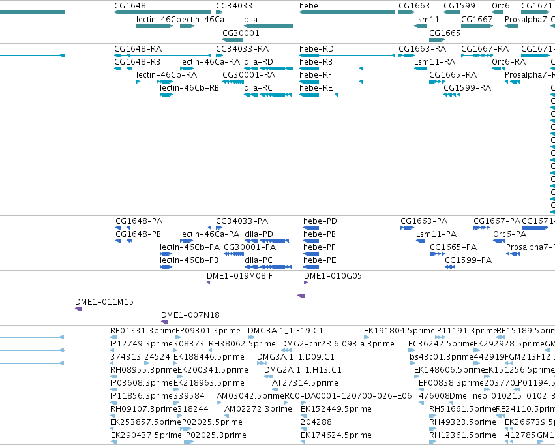The width and height of the screenshot is (555, 445).
Task: Open the hebe-RD transcript label
Action: 316,48
